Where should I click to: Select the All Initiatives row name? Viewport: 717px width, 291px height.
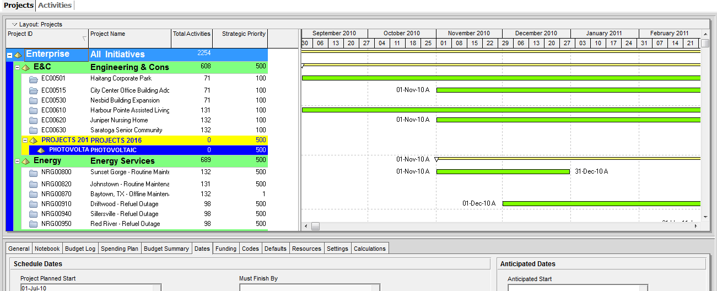(x=117, y=55)
